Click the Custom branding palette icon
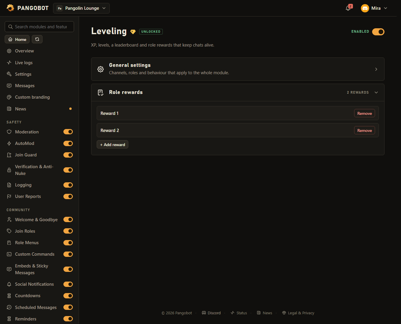401x324 pixels. tap(9, 97)
